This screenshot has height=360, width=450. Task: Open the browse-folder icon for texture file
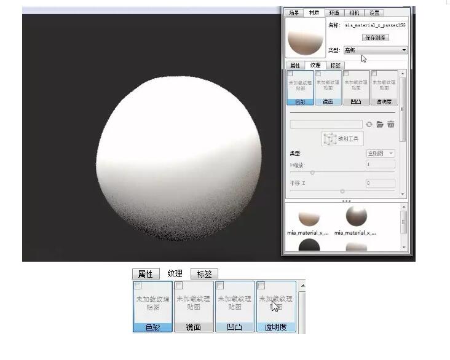tap(380, 124)
